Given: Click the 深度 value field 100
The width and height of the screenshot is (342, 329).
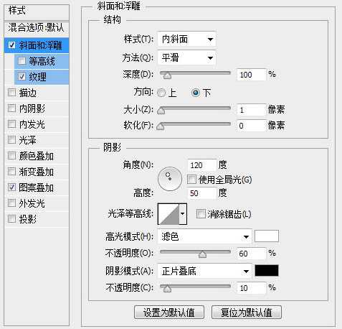Looking at the screenshot, I should click(251, 75).
